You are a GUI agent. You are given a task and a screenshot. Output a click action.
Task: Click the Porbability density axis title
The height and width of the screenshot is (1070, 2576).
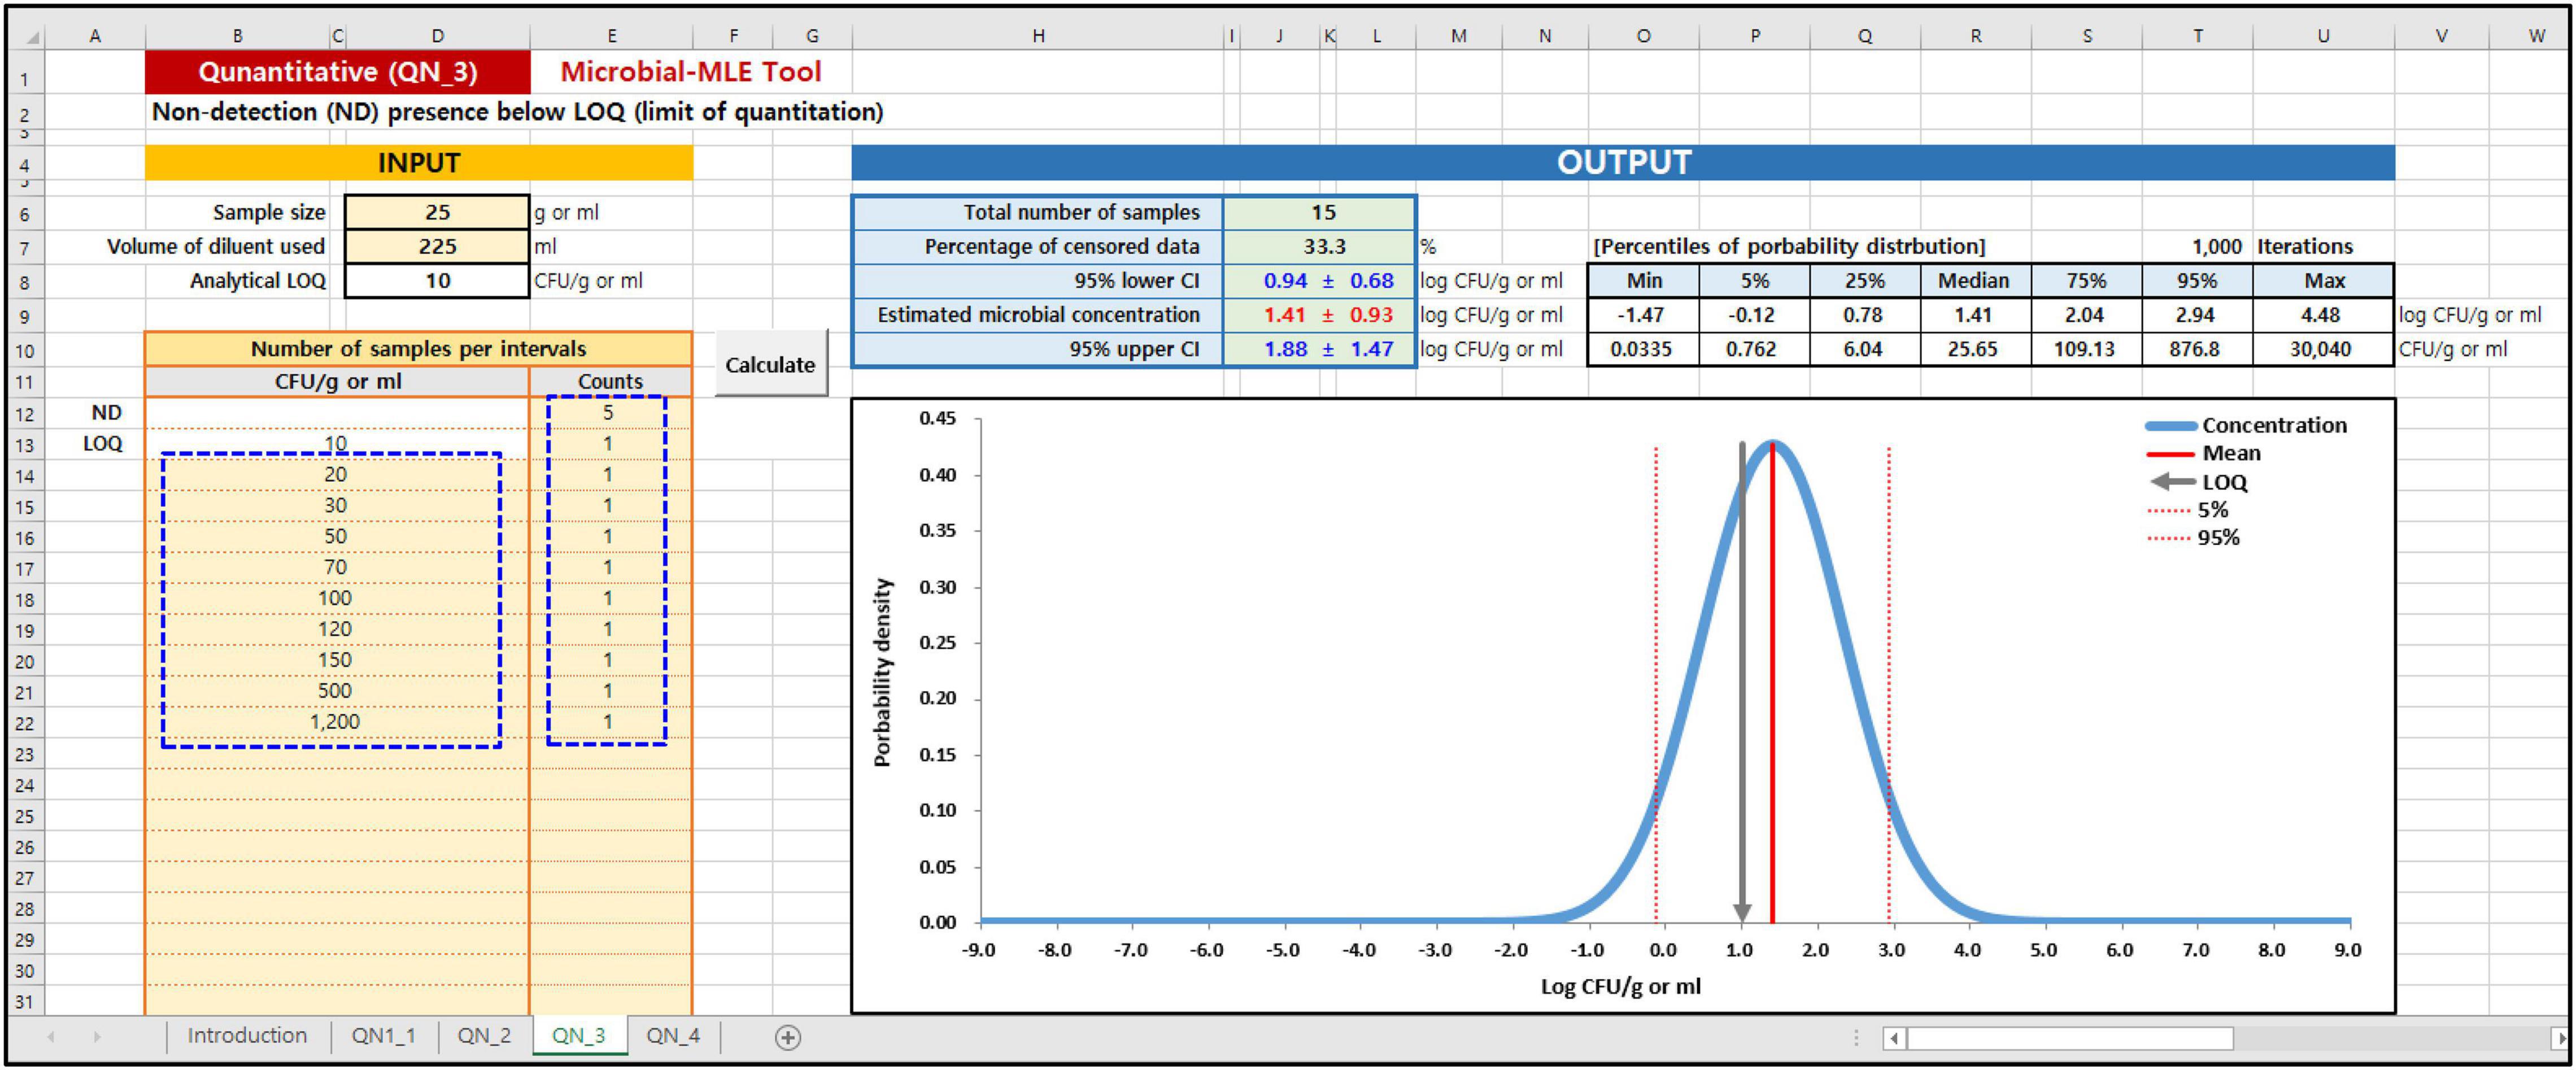[x=882, y=673]
